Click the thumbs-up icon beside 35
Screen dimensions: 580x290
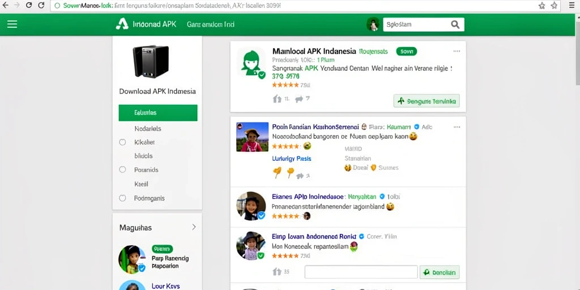tap(277, 272)
